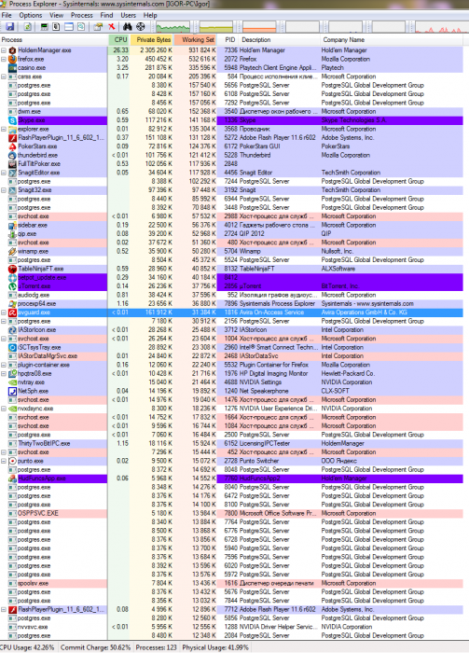Click the crosshair Find Window's Process icon
This screenshot has width=469, height=653.
coord(141,27)
